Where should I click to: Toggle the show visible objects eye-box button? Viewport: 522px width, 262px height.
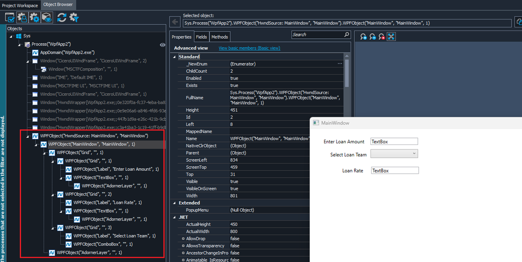(47, 18)
